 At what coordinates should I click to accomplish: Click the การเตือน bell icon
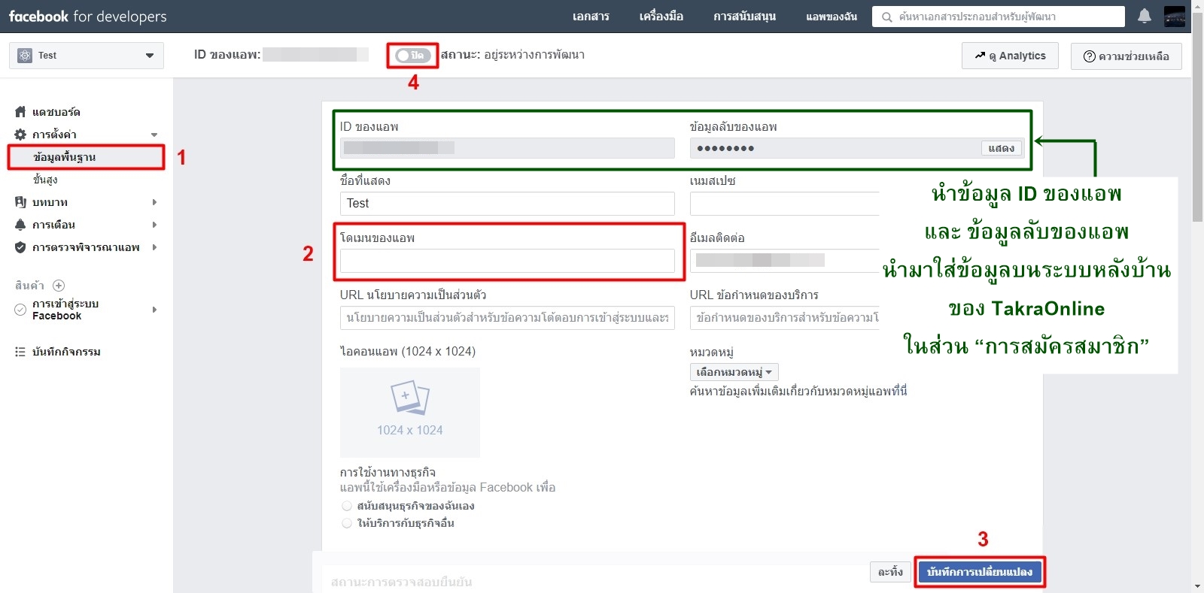point(20,225)
